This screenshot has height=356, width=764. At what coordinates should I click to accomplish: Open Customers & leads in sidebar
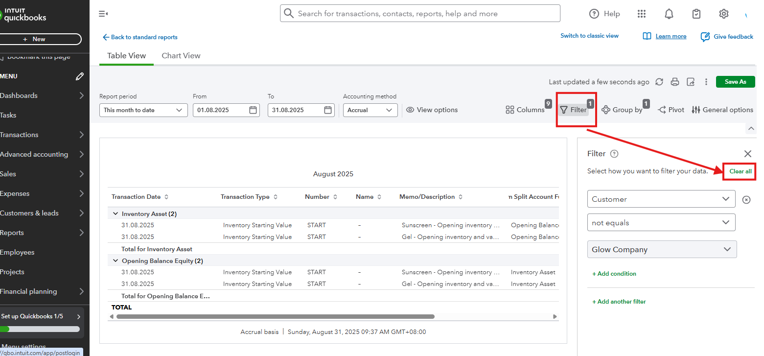(x=29, y=213)
